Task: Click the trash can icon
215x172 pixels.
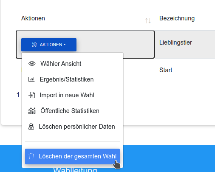Action: click(x=31, y=156)
